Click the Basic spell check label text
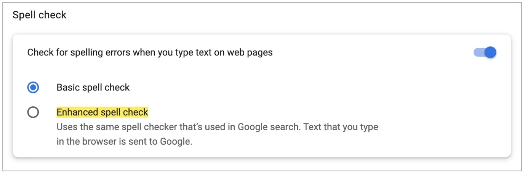525x174 pixels. coord(93,87)
